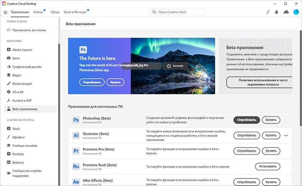This screenshot has height=186, width=302.
Task: Click Купить in the Photoshop banner
Action: point(116,82)
